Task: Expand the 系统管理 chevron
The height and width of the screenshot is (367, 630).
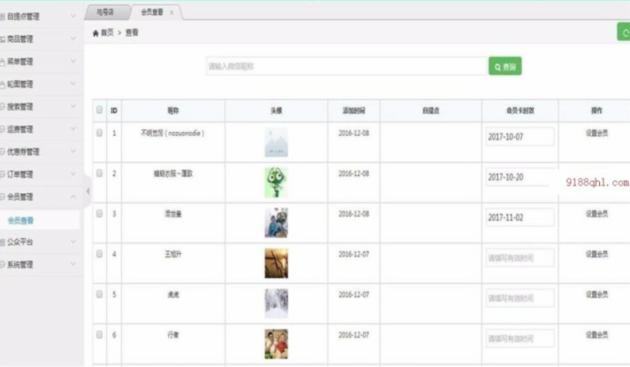Action: click(x=73, y=264)
